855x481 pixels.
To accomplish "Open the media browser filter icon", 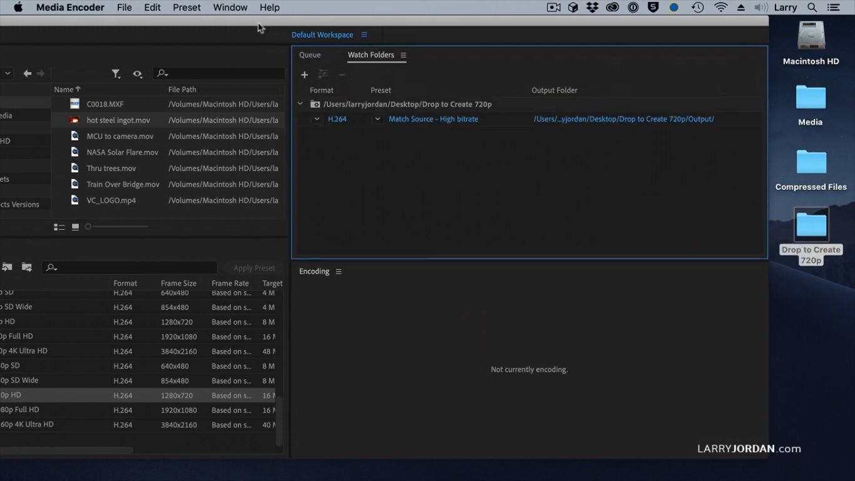I will pyautogui.click(x=116, y=74).
